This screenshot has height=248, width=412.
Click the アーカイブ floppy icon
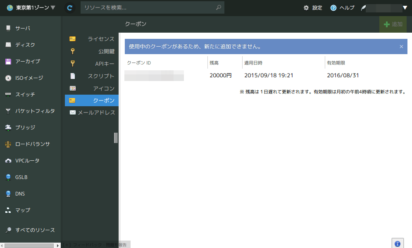click(8, 62)
